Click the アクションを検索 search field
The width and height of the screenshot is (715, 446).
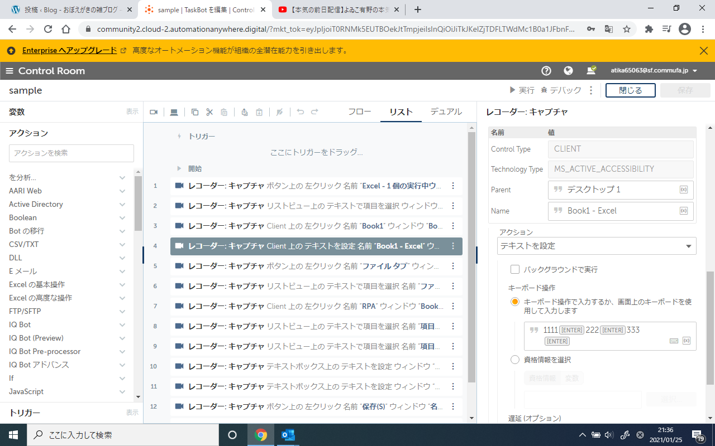[x=71, y=153]
